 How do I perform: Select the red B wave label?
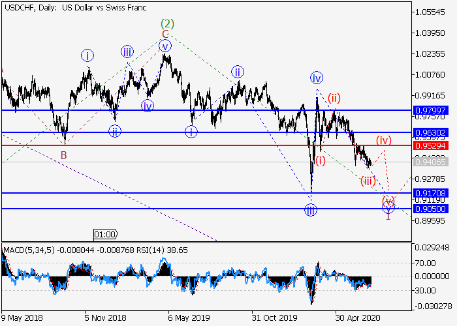tap(64, 155)
